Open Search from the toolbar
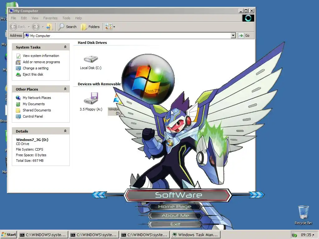319x239 pixels. 68,27
